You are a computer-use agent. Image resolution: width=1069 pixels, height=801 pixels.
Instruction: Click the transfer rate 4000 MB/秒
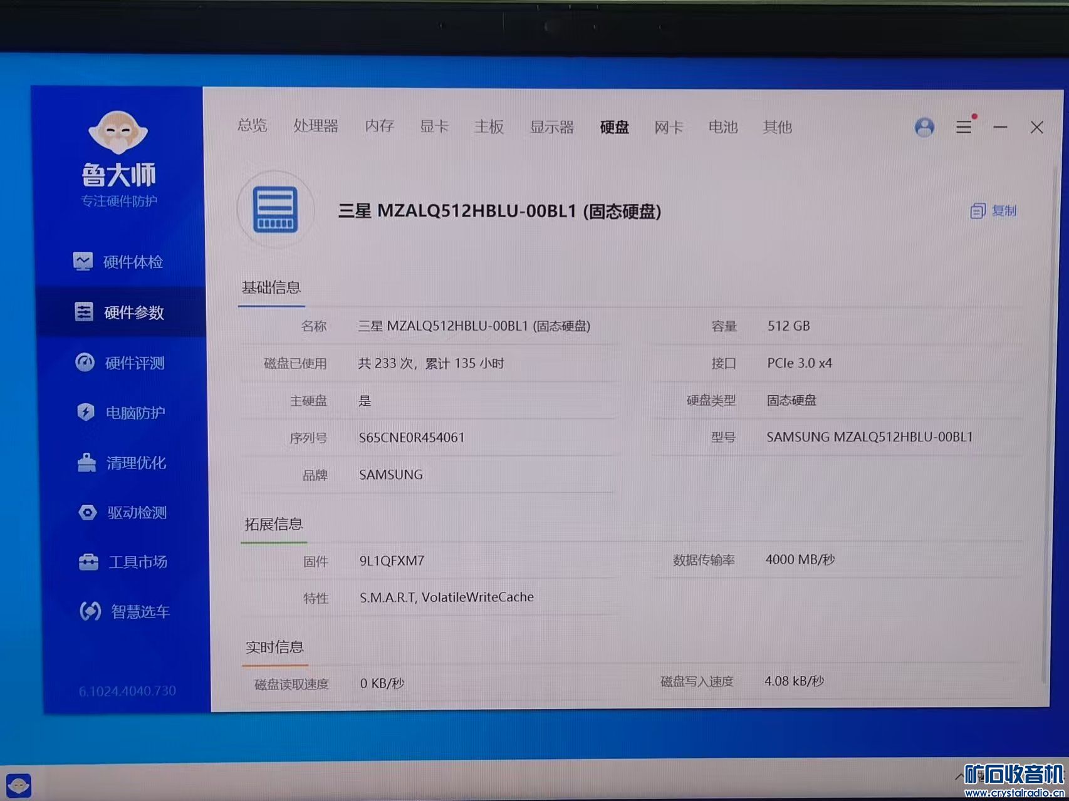800,559
